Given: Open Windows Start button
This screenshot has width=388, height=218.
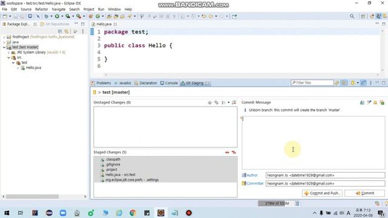Looking at the screenshot, I should tap(7, 213).
